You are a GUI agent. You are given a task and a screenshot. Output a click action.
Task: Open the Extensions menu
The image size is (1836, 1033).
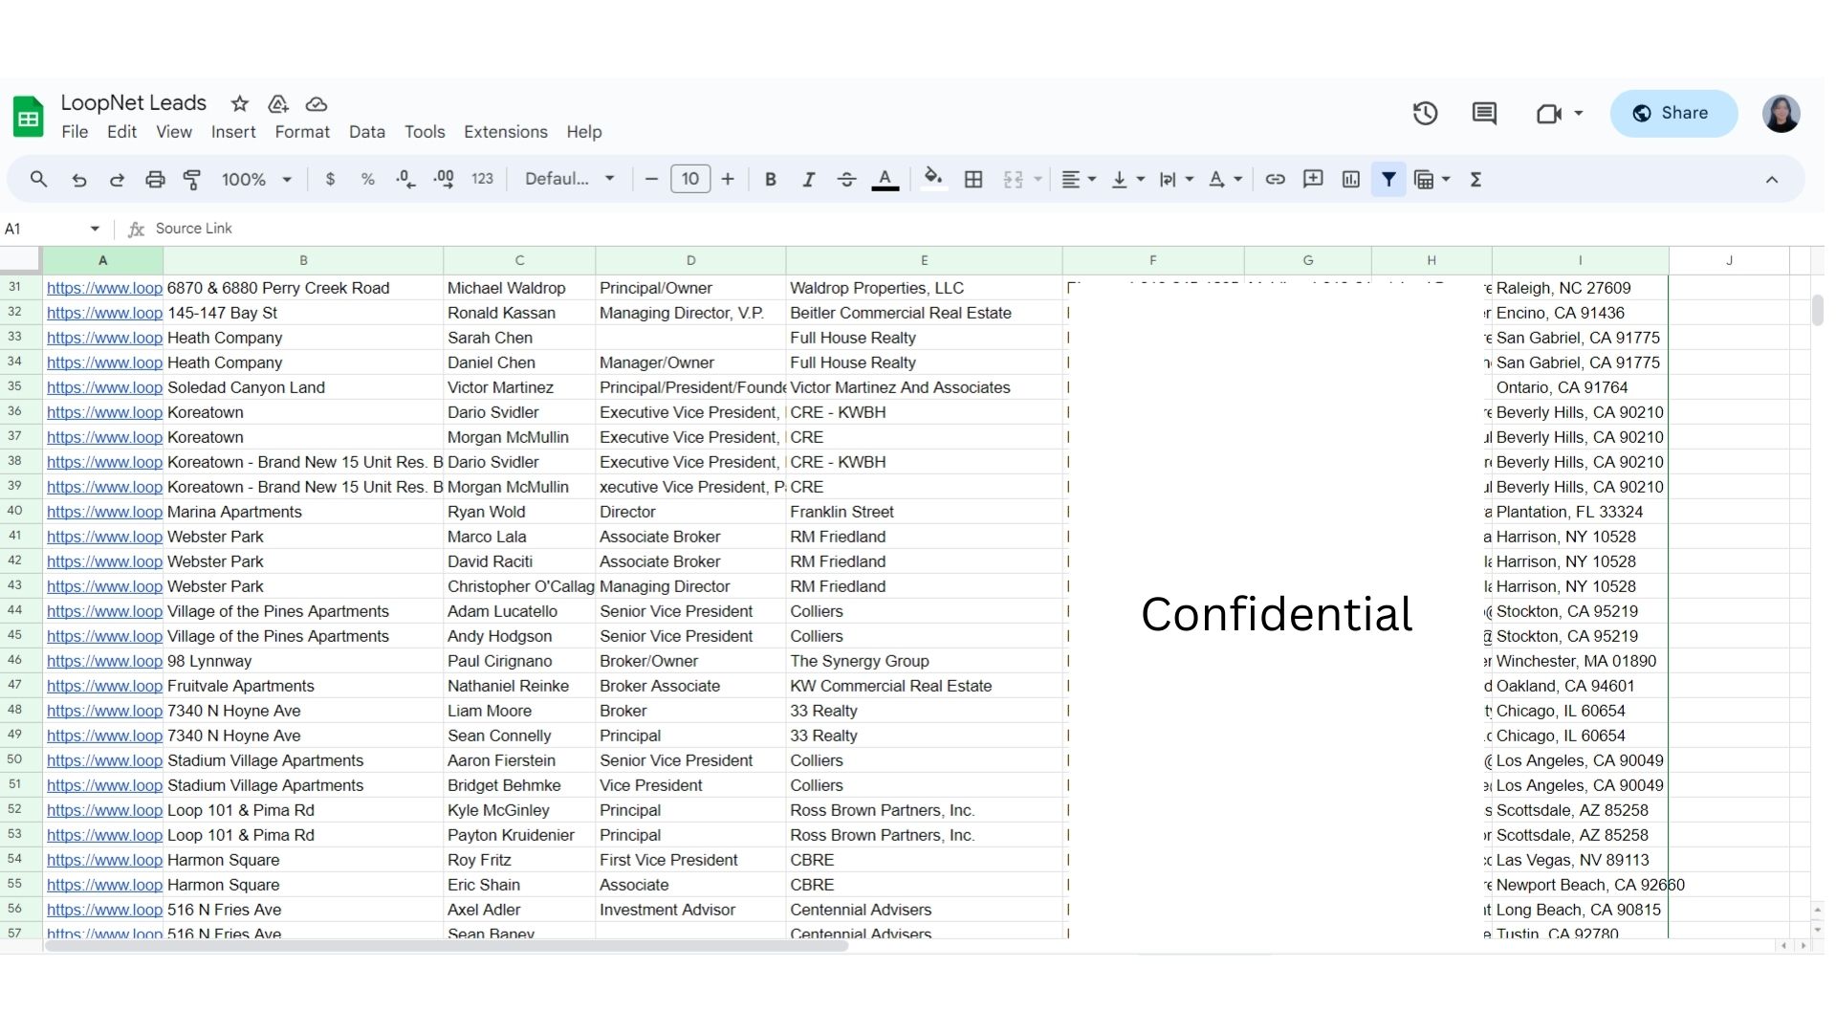coord(505,132)
